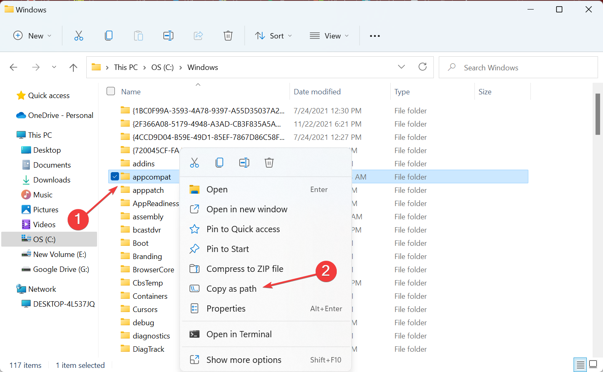
Task: Sort by the Type column header
Action: click(402, 92)
